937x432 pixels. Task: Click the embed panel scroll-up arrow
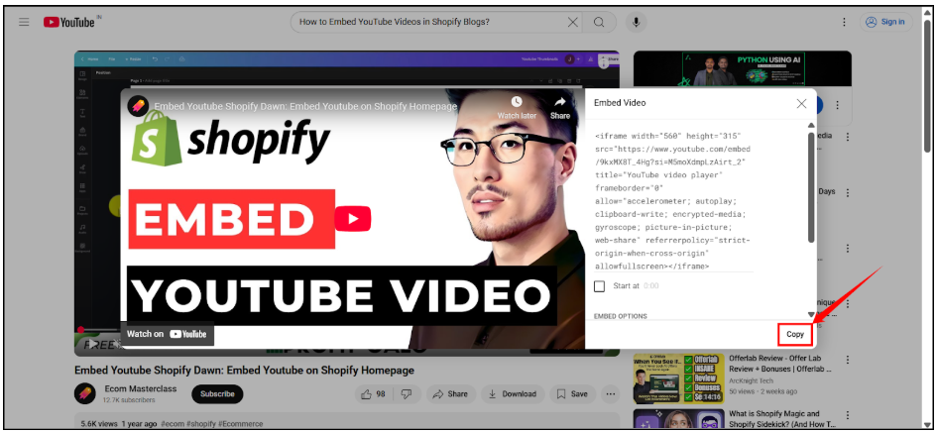pyautogui.click(x=811, y=126)
